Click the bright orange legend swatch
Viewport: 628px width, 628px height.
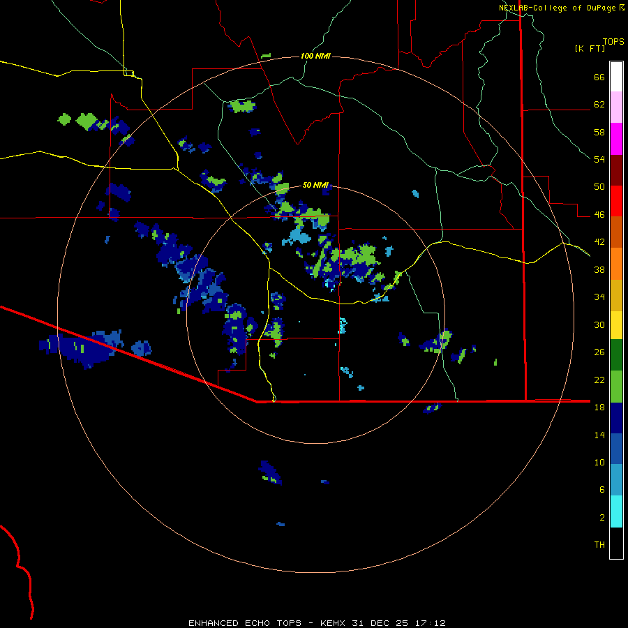click(616, 264)
